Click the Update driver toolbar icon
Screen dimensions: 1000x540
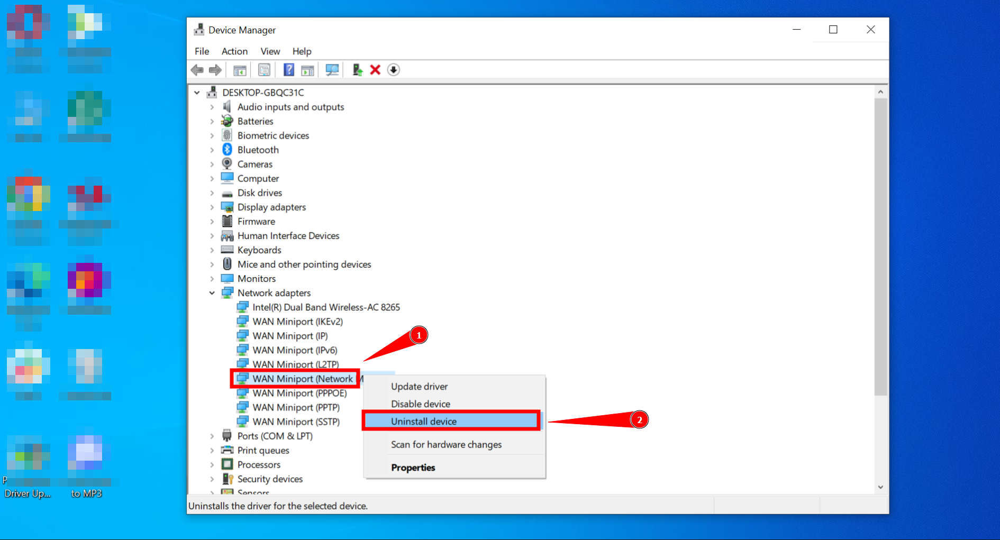357,69
